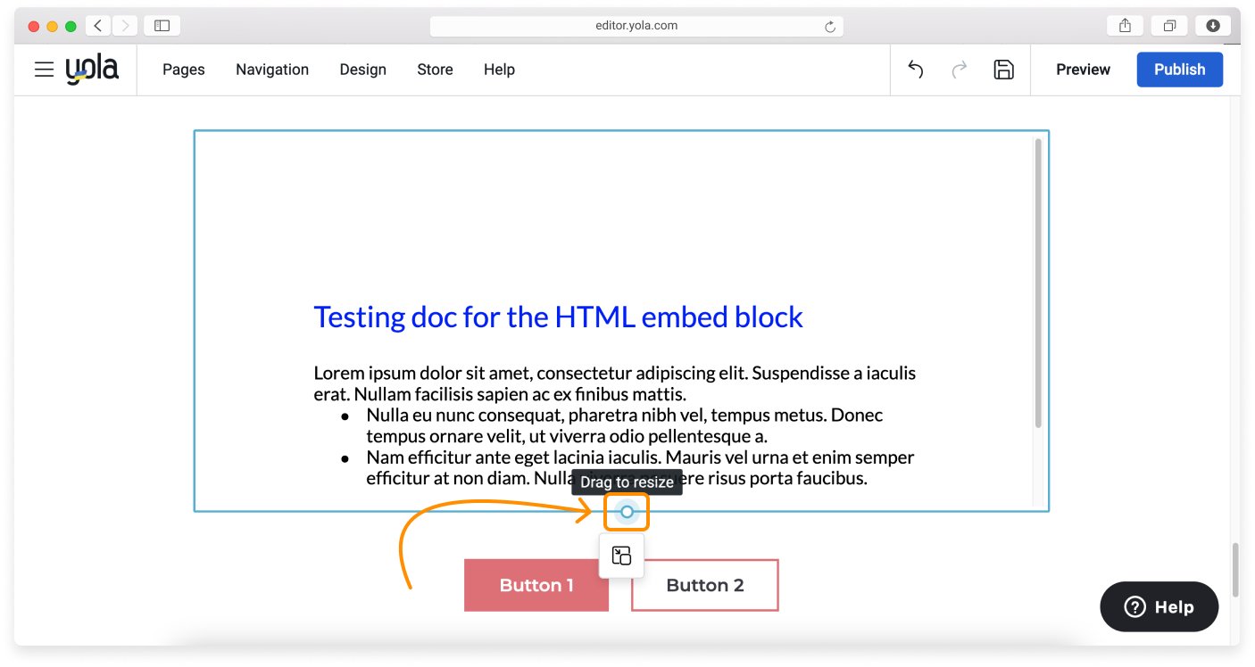Open the Pages menu
This screenshot has height=667, width=1255.
point(183,70)
